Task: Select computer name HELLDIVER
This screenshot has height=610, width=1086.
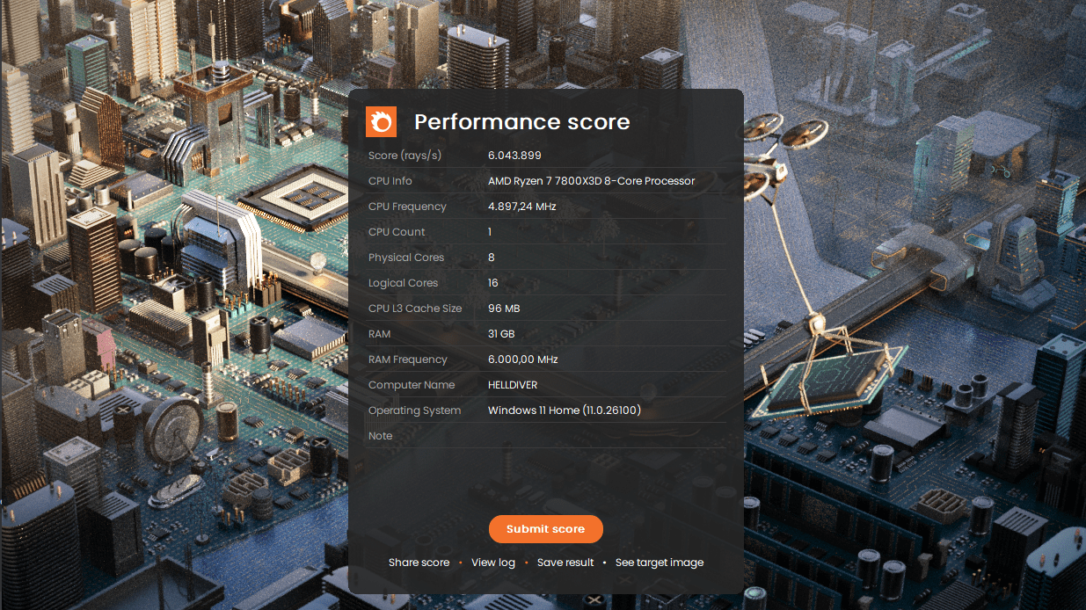Action: click(513, 385)
